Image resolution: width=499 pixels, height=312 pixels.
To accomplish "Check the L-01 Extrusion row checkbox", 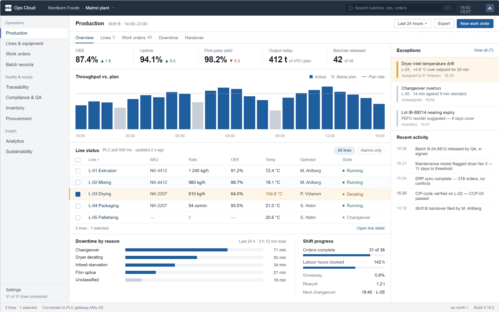I will coord(78,171).
